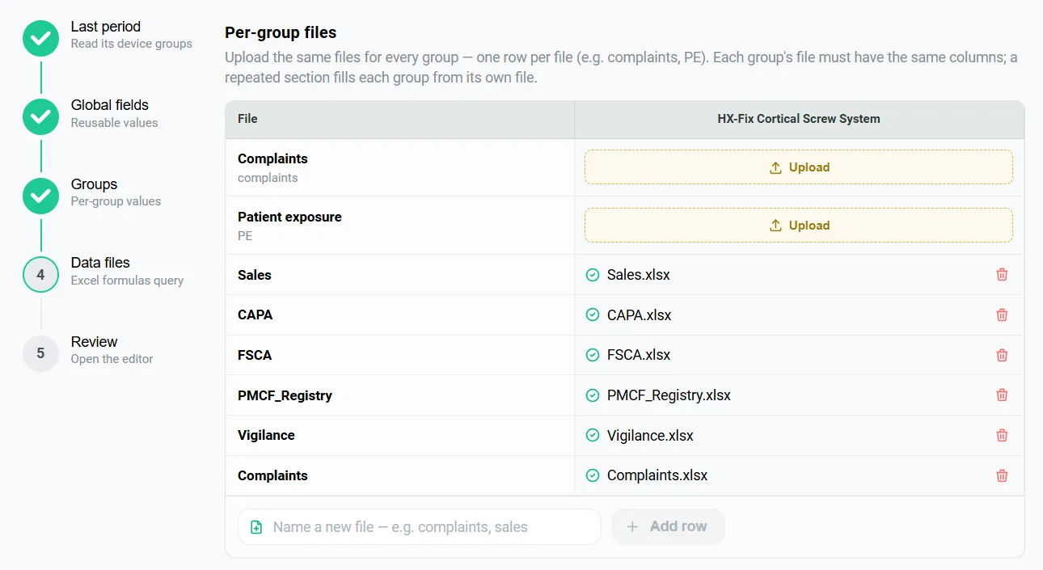Image resolution: width=1043 pixels, height=570 pixels.
Task: Click the green check icon beside Sales.xlsx
Action: click(592, 275)
